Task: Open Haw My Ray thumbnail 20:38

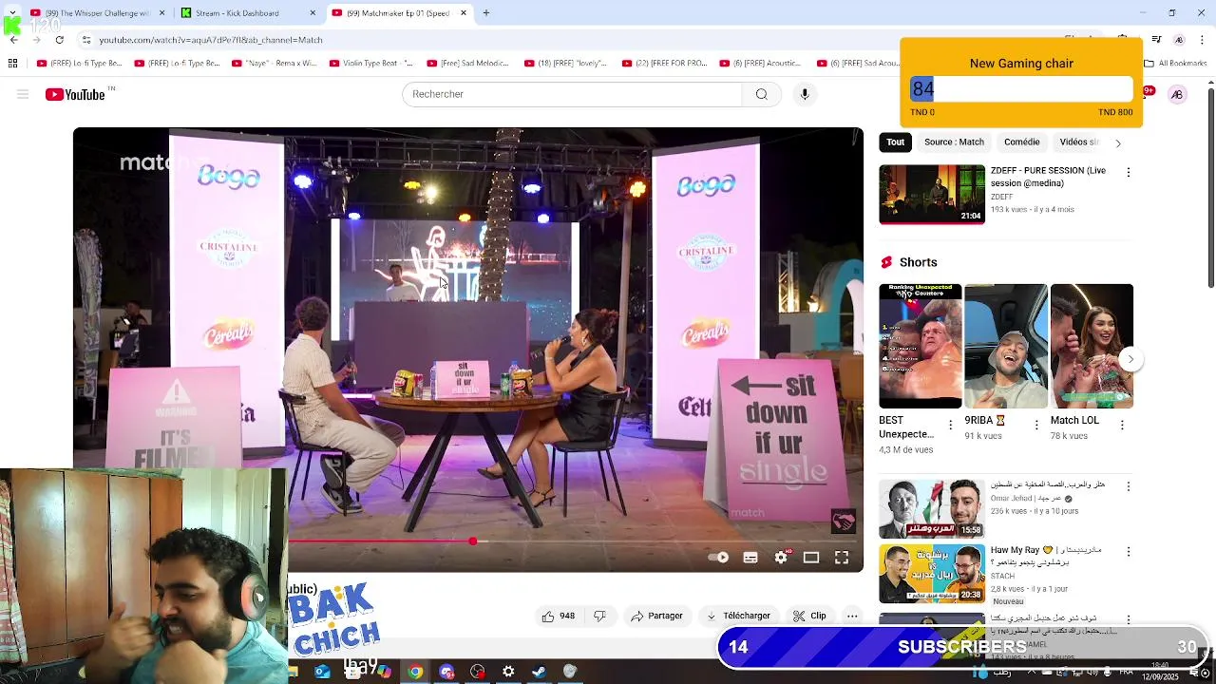Action: [932, 573]
